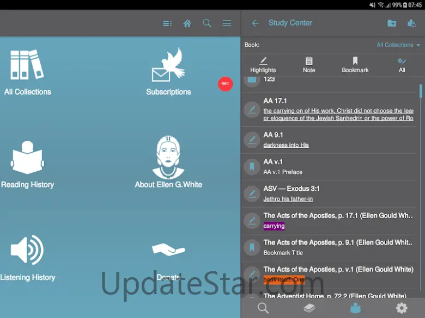Open the AA v.1 bookmark entry
Image resolution: width=425 pixels, height=318 pixels.
tap(329, 167)
